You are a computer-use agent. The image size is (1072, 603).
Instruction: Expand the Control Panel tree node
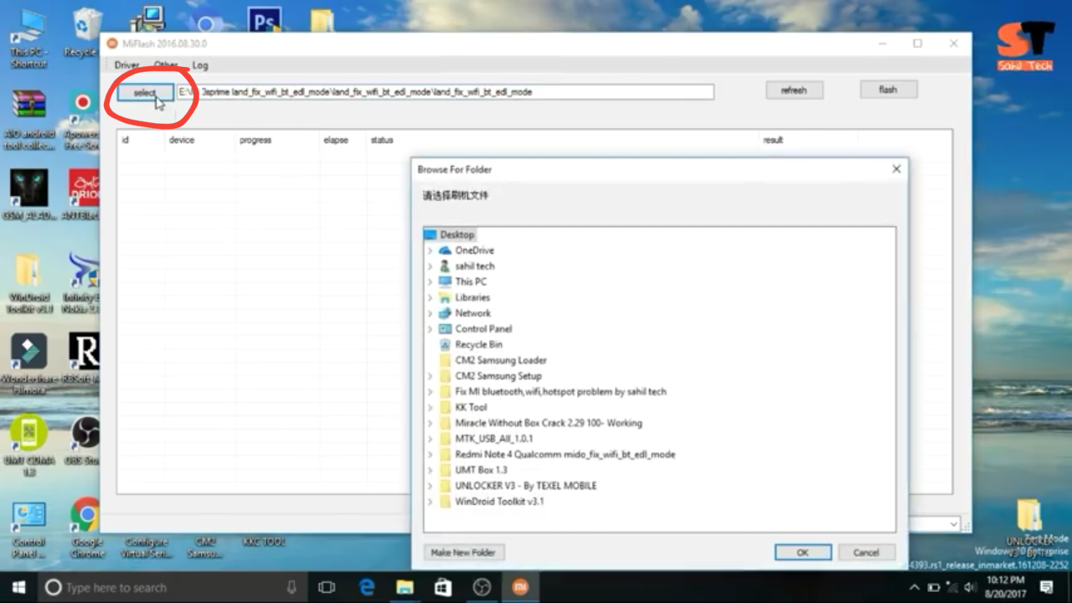tap(430, 329)
